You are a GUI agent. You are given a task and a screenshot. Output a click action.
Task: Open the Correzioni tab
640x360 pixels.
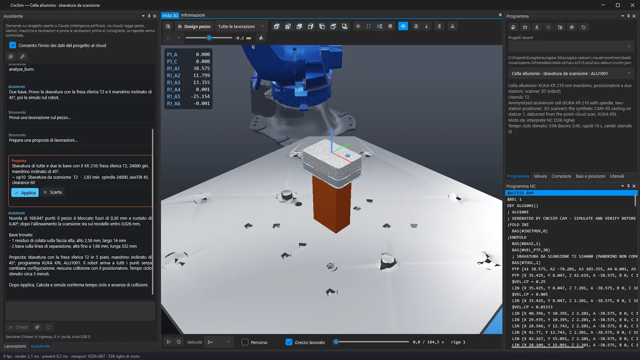point(561,176)
